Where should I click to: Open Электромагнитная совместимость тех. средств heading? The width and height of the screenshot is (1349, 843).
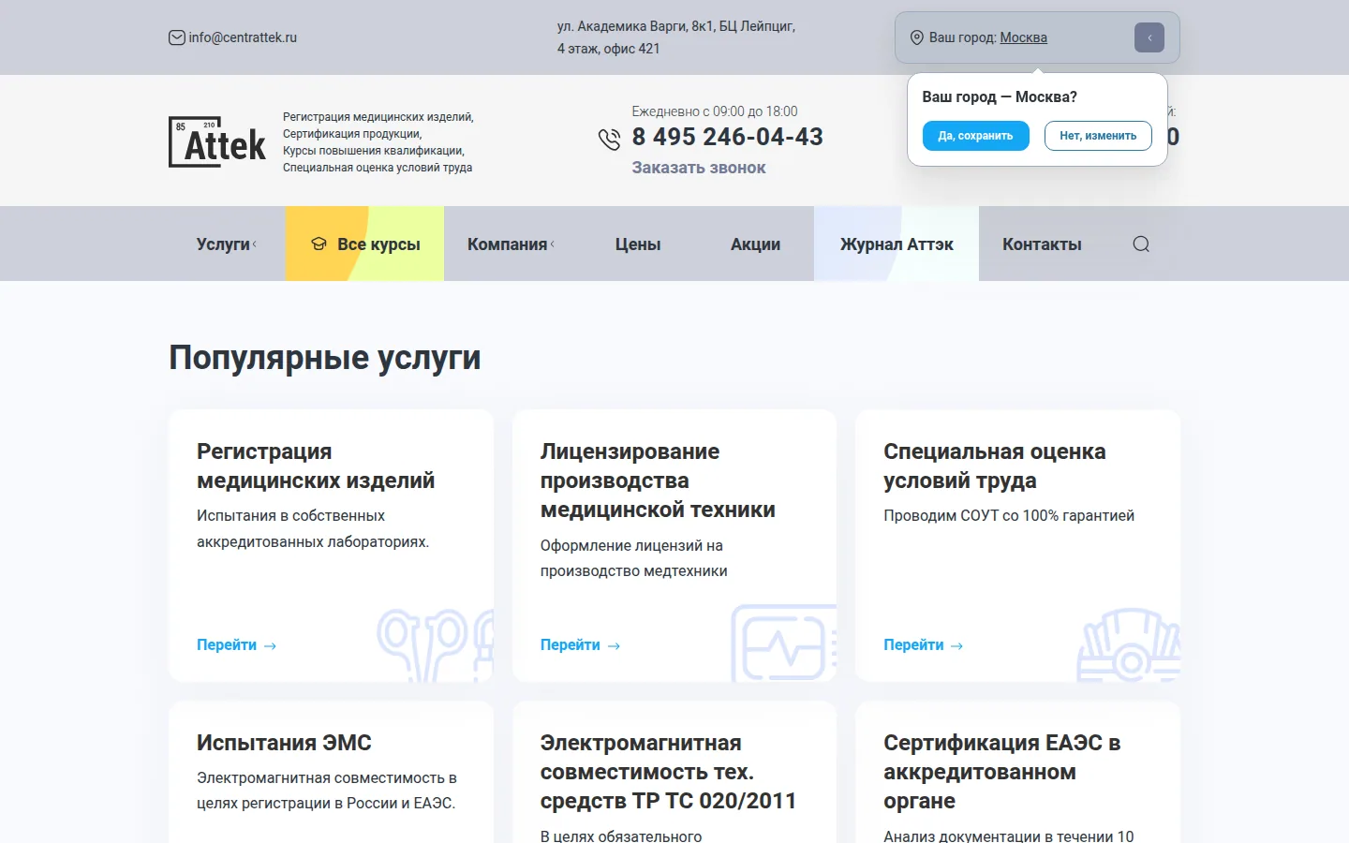tap(668, 772)
